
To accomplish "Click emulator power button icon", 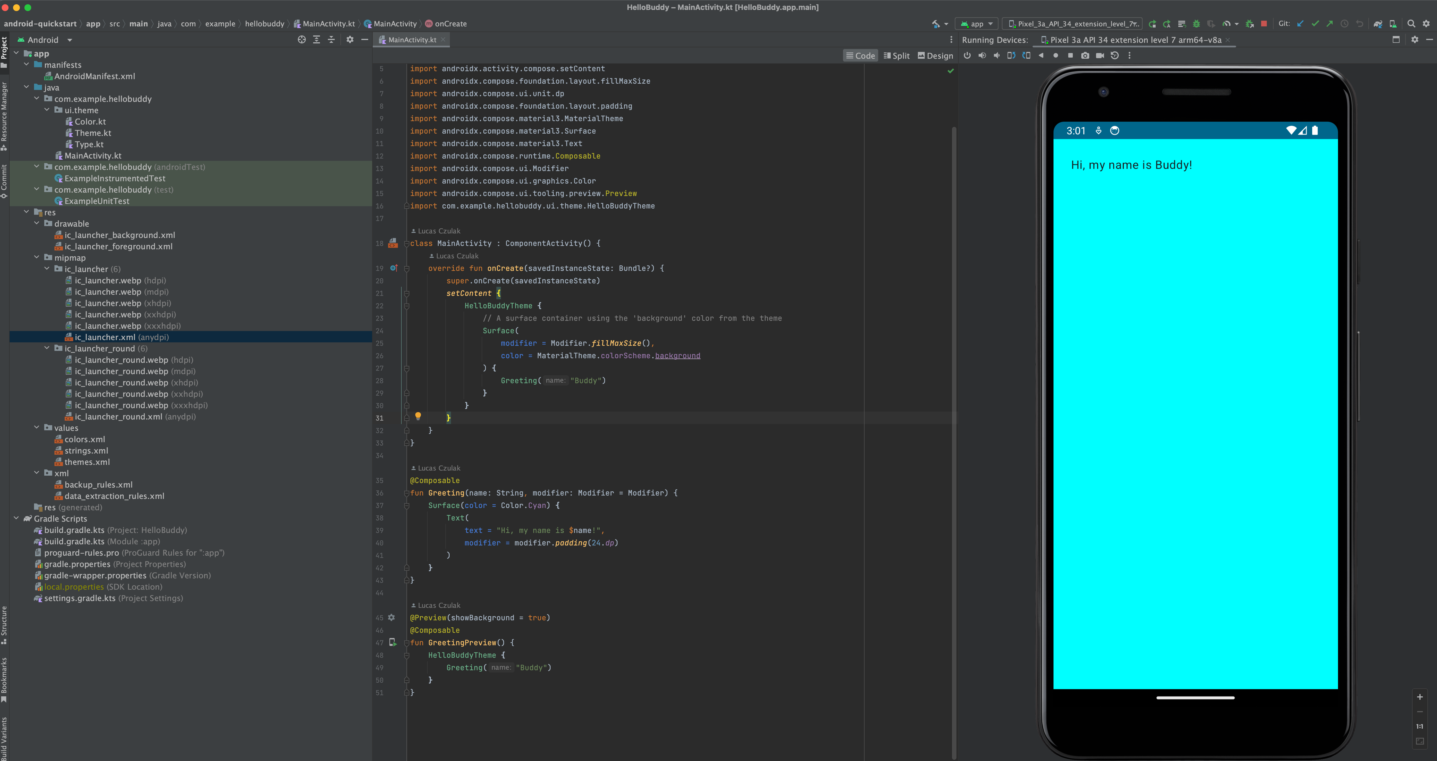I will point(967,55).
